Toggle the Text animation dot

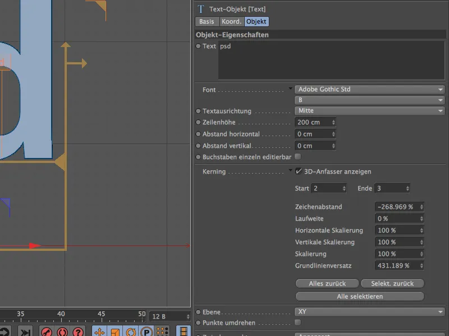198,46
